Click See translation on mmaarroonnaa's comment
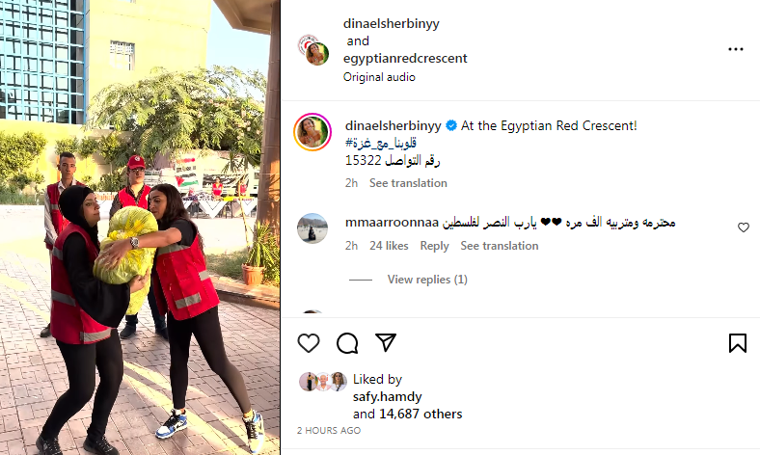Viewport: 760px width, 455px height. 500,246
